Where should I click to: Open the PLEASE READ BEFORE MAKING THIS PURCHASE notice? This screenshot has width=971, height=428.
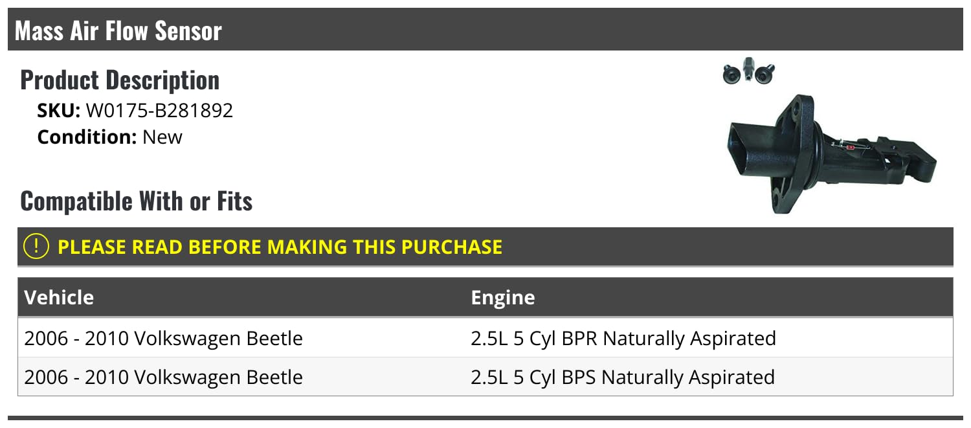(x=280, y=247)
